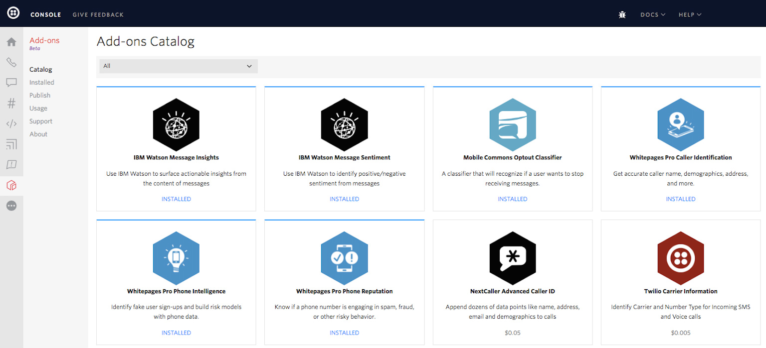Click INSTALLED under Whitepages Pro Phone Reputation
The height and width of the screenshot is (348, 766).
(345, 333)
